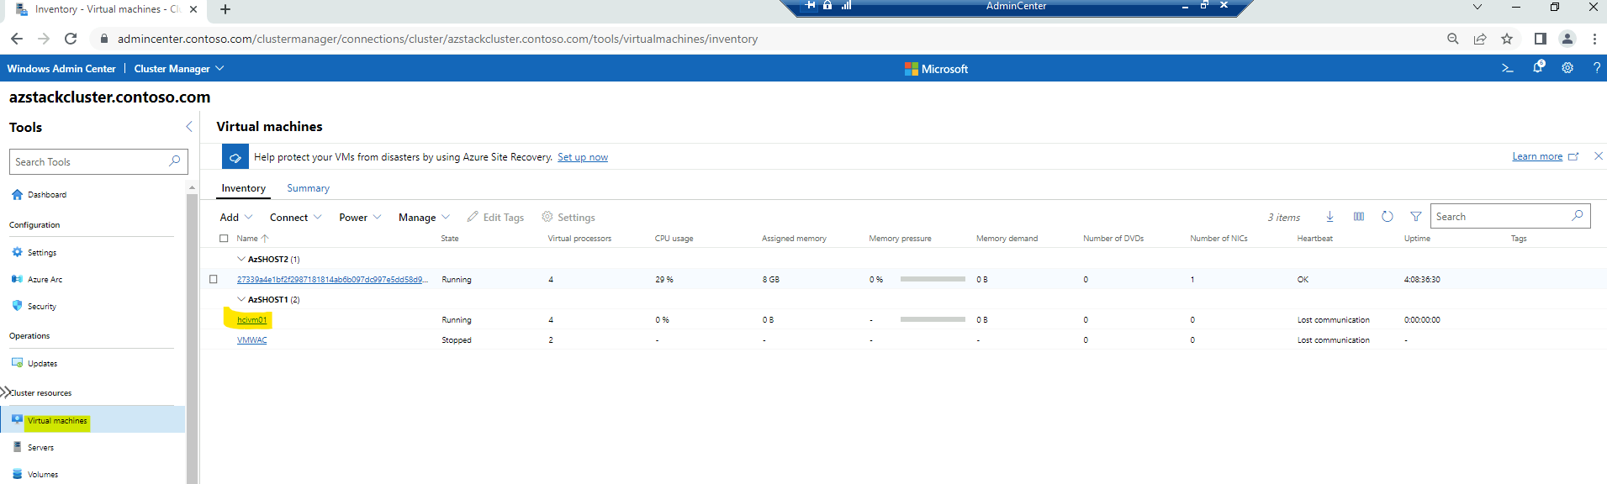The image size is (1607, 484).
Task: Click the Search Tools magnifier icon
Action: (x=175, y=161)
